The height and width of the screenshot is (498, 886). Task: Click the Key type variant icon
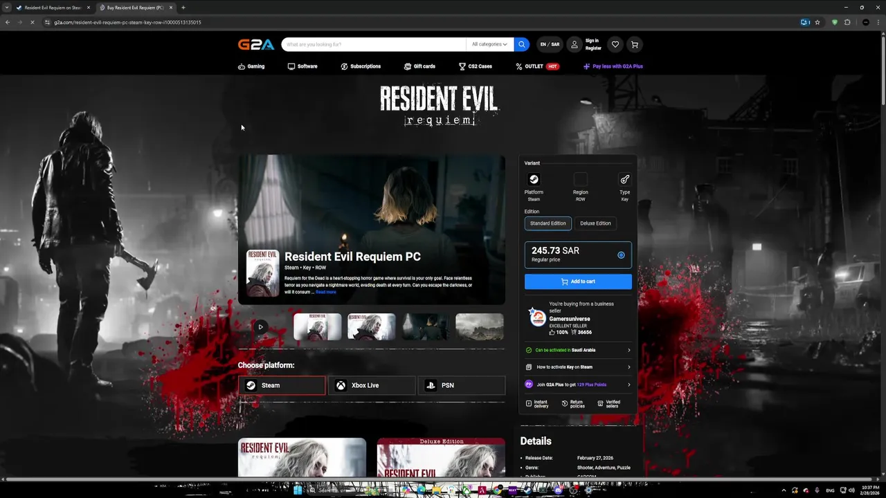pyautogui.click(x=624, y=179)
